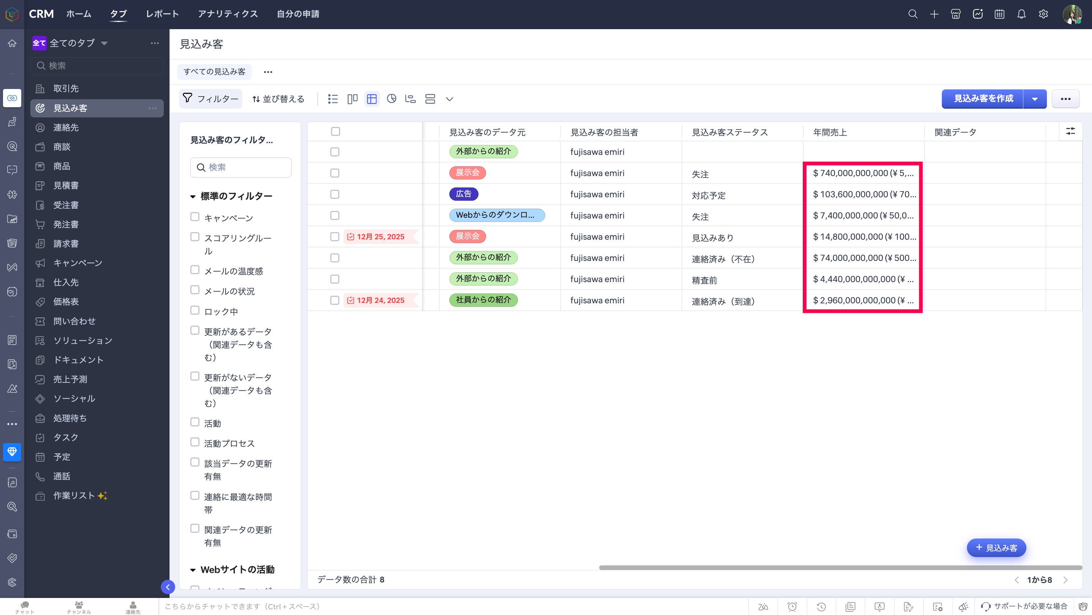1092x615 pixels.
Task: Click the 並び替える sort button
Action: 279,99
